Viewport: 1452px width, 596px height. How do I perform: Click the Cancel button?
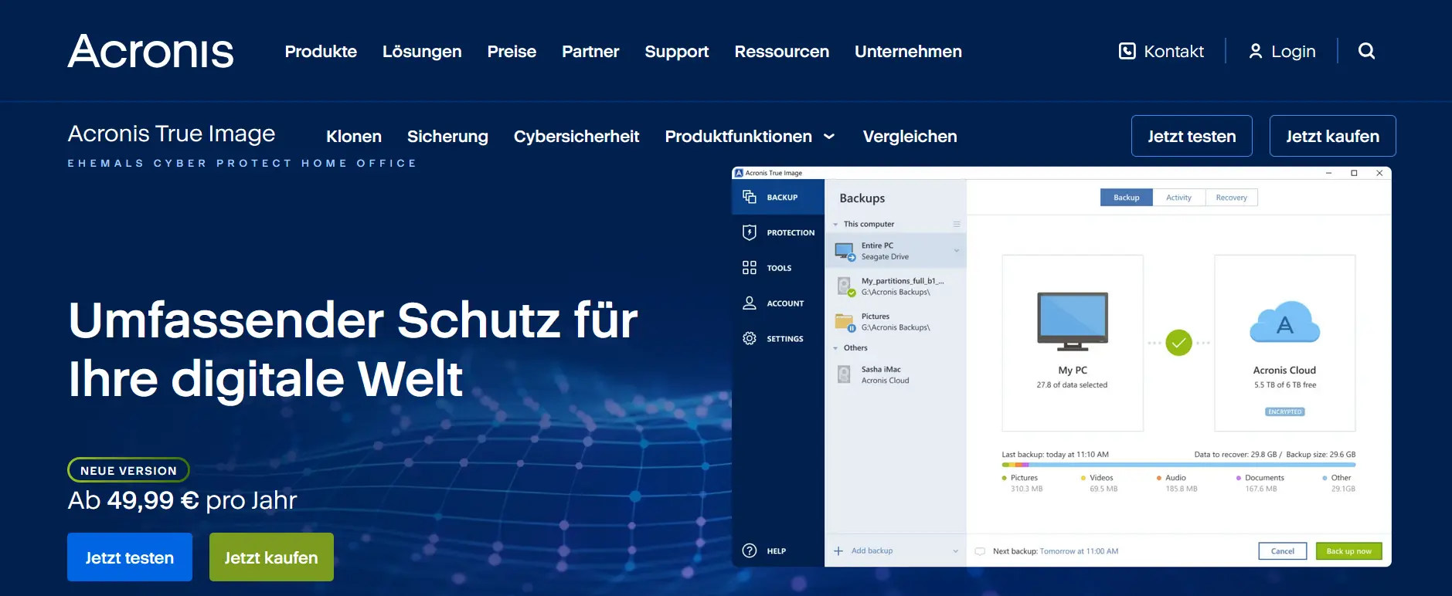(x=1283, y=551)
